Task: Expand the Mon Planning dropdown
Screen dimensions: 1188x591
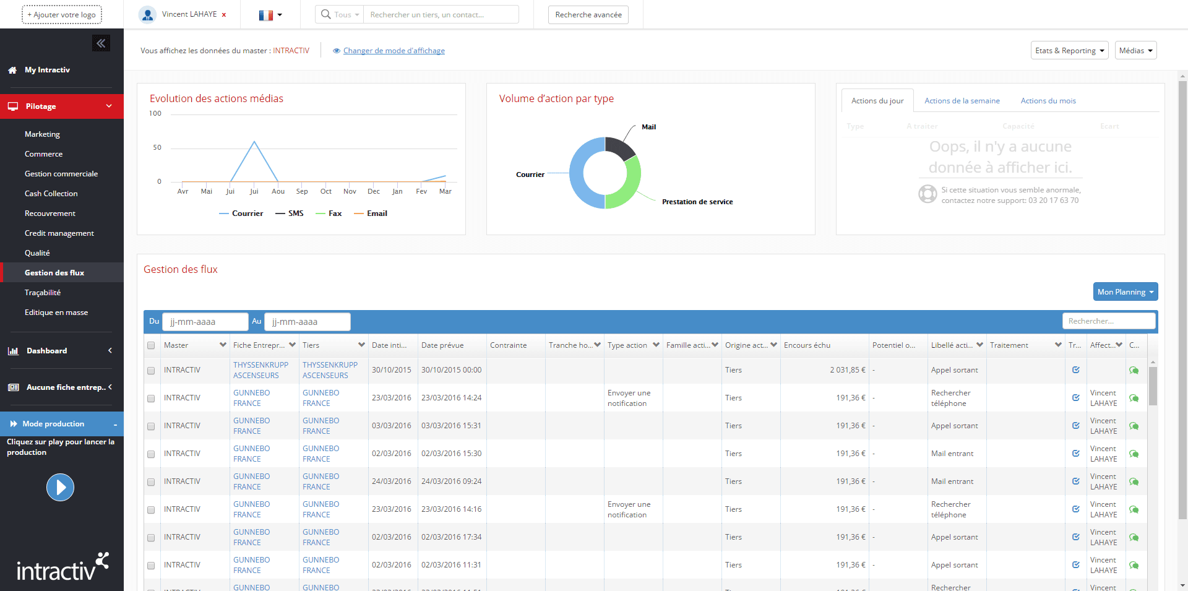Action: tap(1125, 292)
